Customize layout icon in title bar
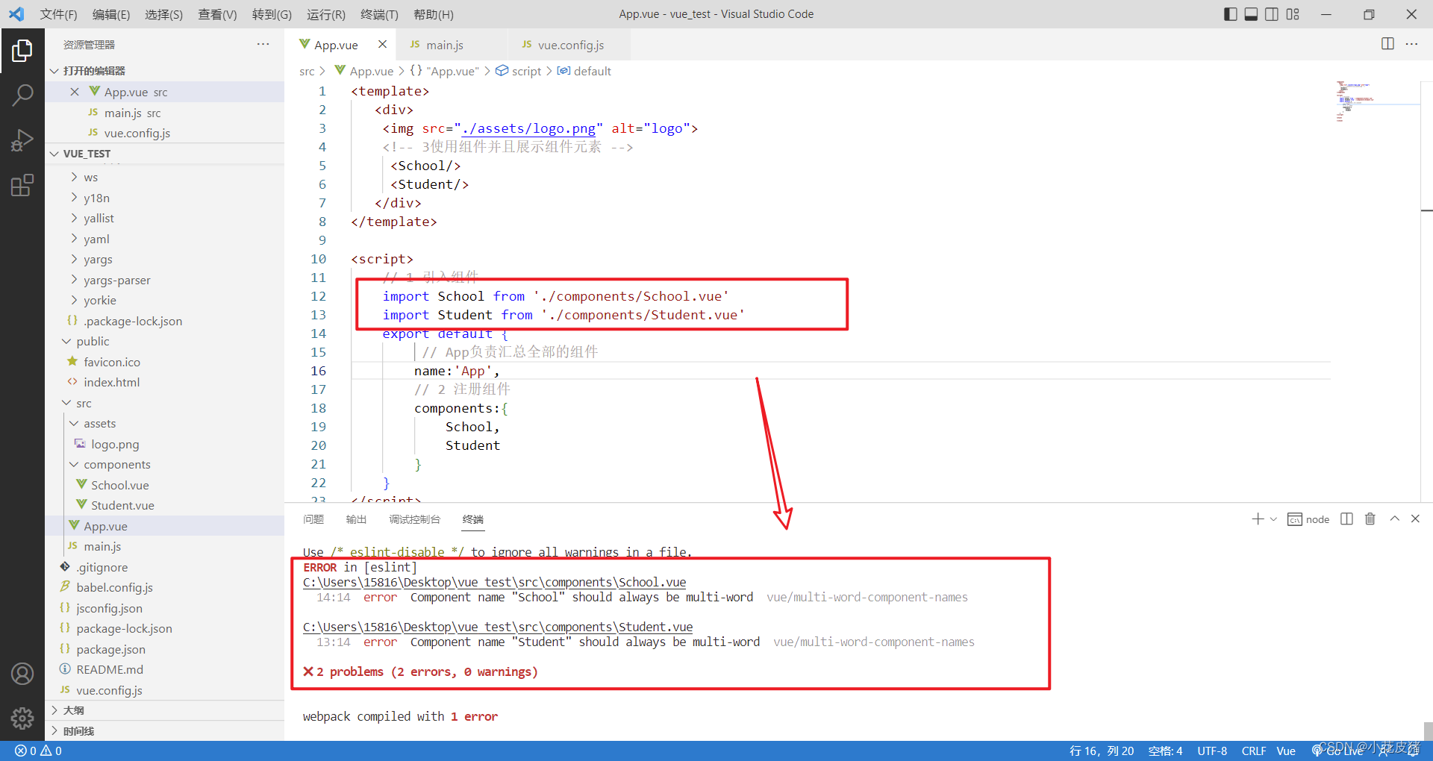This screenshot has width=1433, height=761. [x=1293, y=14]
